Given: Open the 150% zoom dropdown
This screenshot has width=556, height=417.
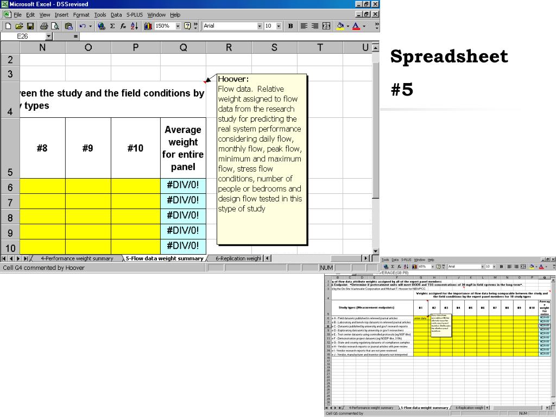Looking at the screenshot, I should point(178,26).
